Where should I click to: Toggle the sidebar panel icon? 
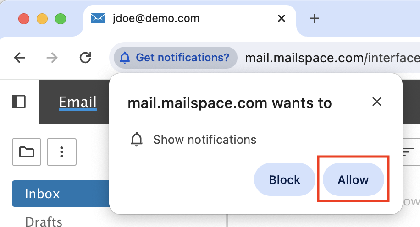19,102
